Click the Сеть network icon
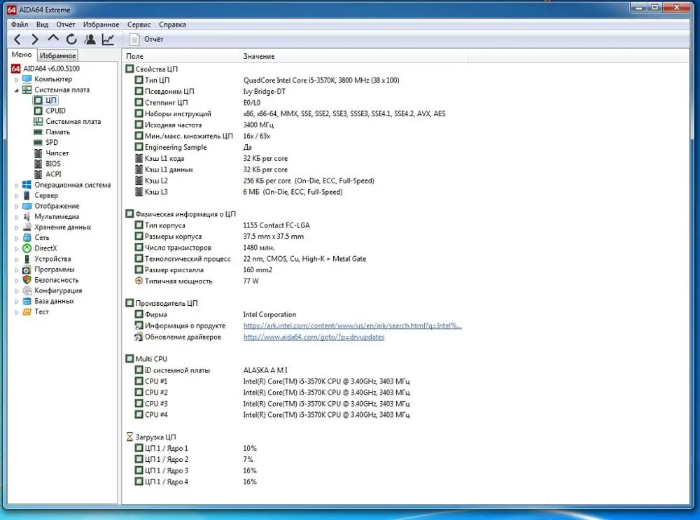 27,237
